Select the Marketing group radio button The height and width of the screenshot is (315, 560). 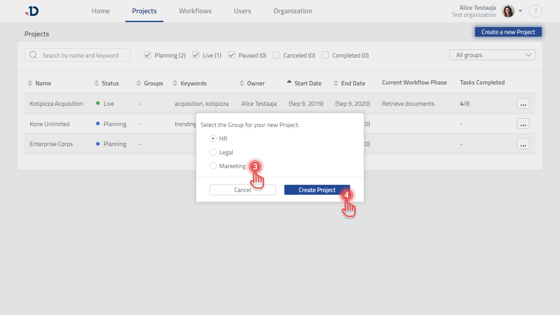[213, 166]
